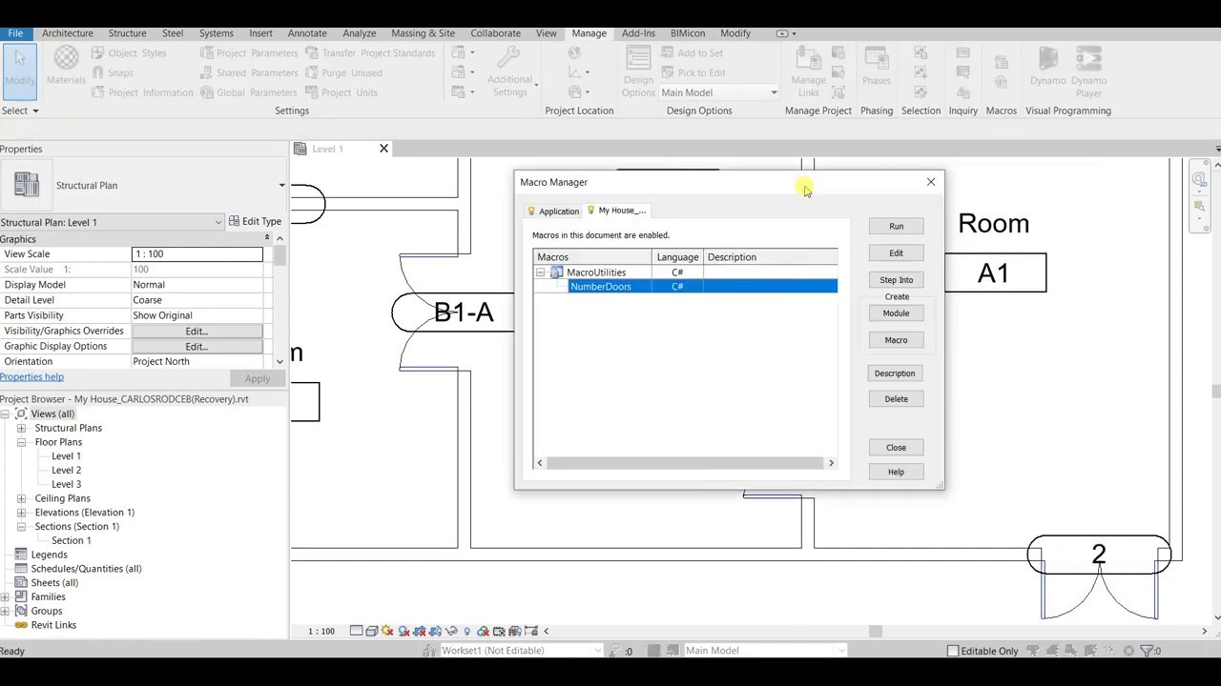This screenshot has width=1221, height=686.
Task: Collapse the MacroUtilities tree node
Action: pyautogui.click(x=541, y=272)
